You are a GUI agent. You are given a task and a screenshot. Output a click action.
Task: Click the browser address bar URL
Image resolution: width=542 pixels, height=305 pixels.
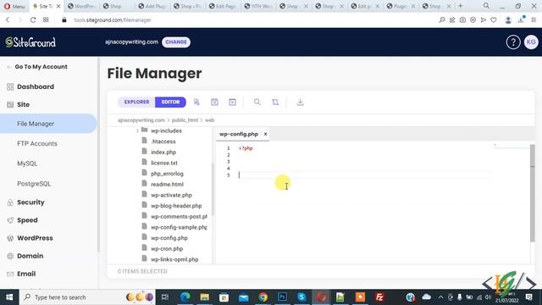click(113, 20)
